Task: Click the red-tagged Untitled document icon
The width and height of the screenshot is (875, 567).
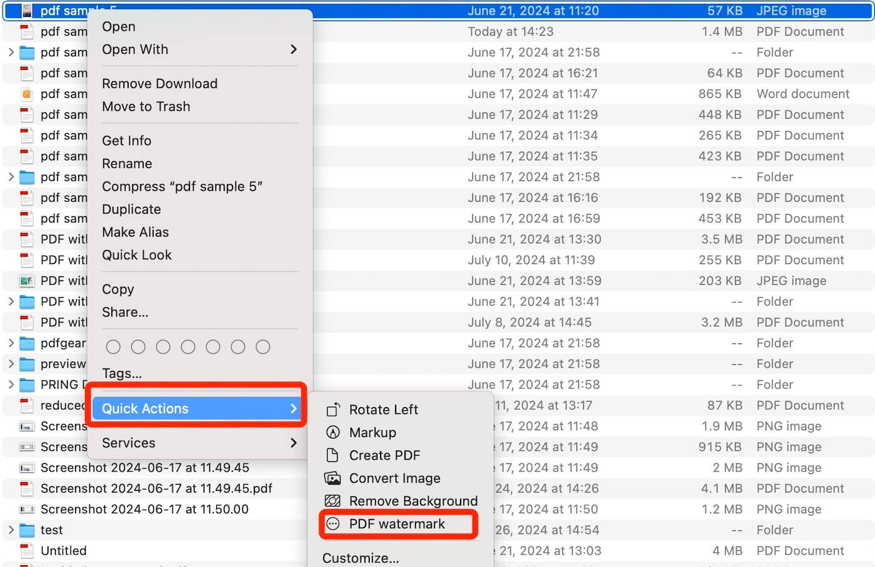Action: point(26,551)
